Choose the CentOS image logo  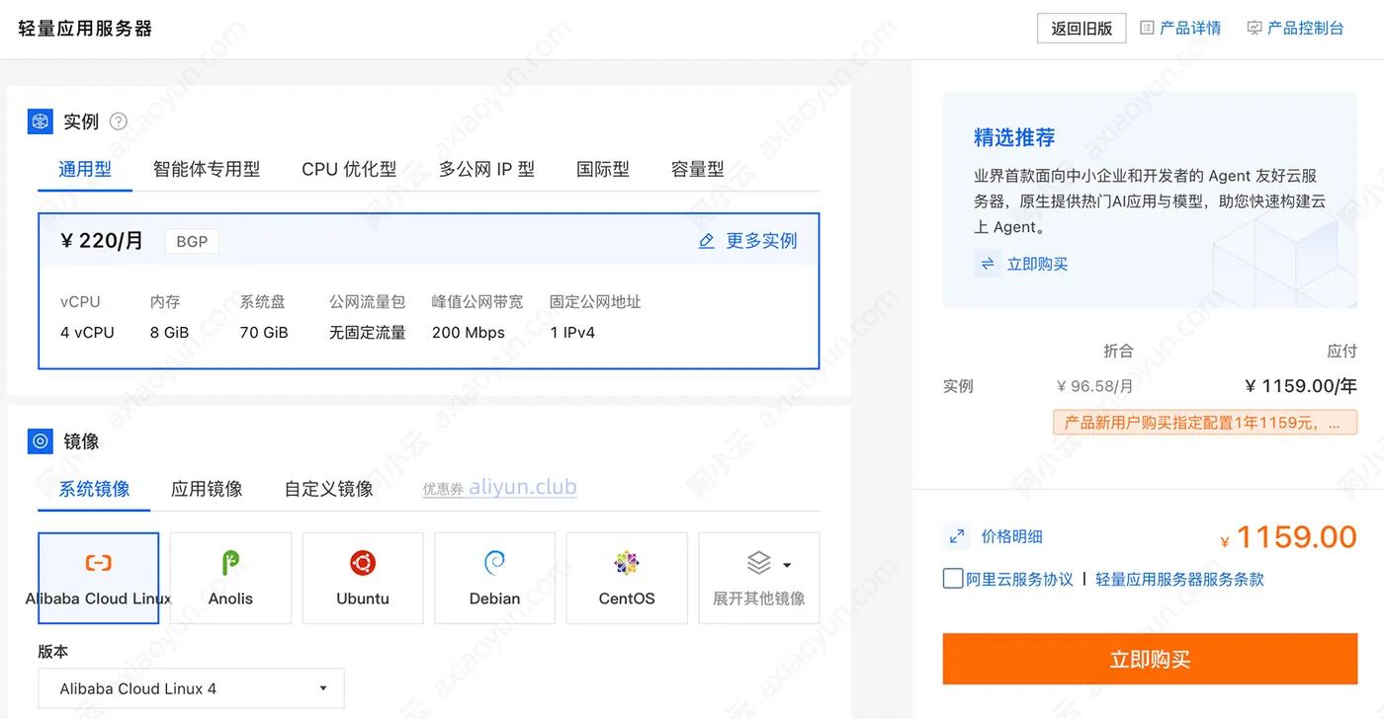coord(627,563)
